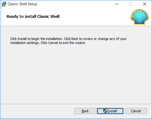The height and width of the screenshot is (119, 152).
Task: Click the word "Back" in the instruction text
Action: [75, 39]
